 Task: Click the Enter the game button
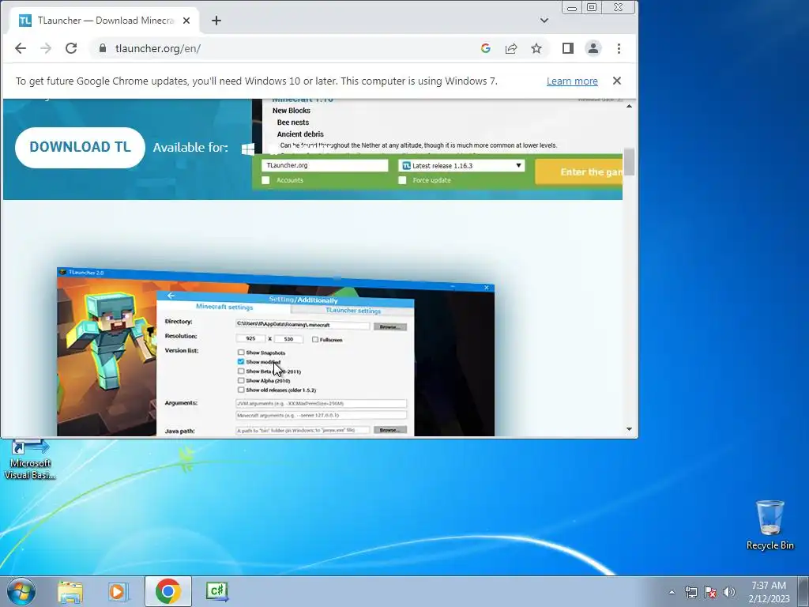579,172
